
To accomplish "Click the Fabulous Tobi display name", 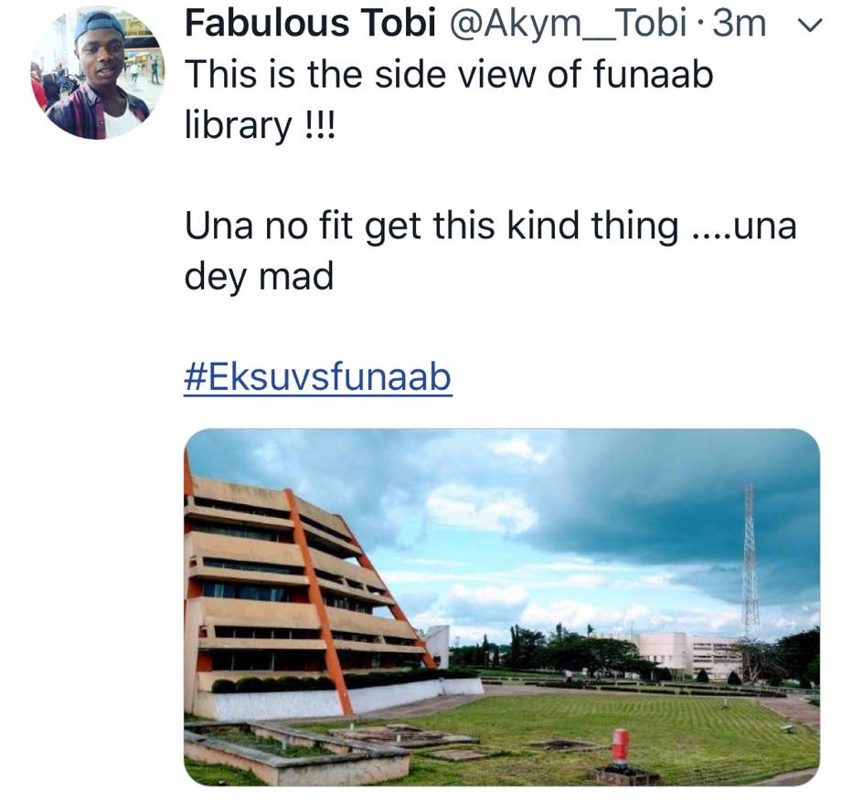I will click(309, 25).
